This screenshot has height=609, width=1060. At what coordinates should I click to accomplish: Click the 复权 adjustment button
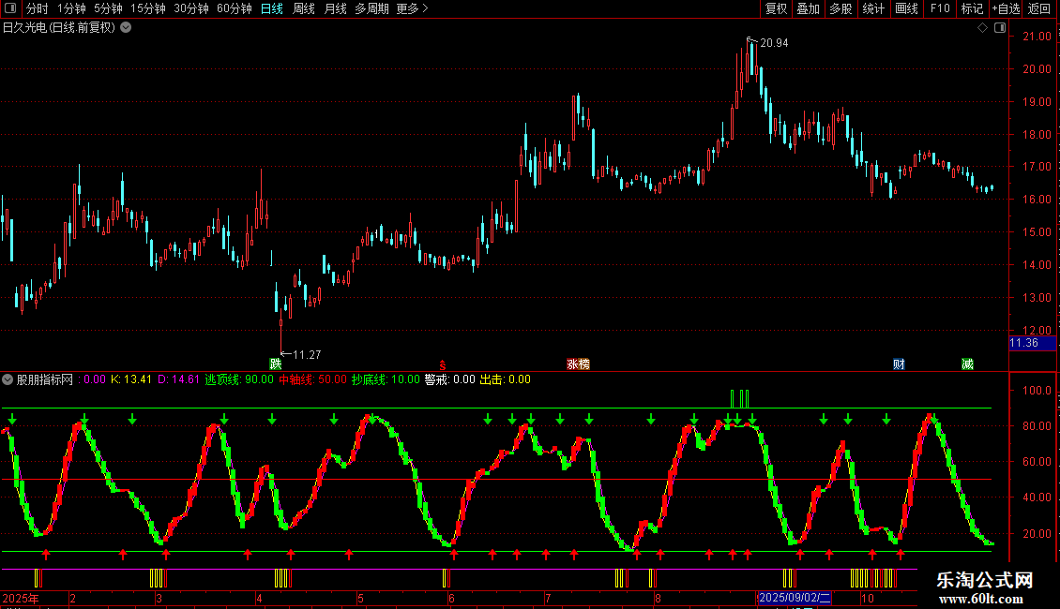click(776, 8)
